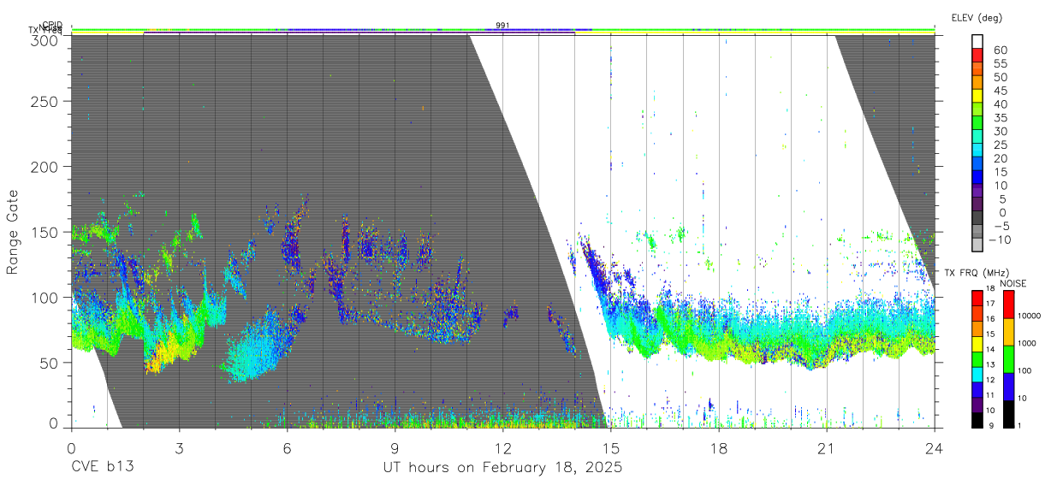
Task: Click the ELEV legend value '30'
Action: click(1000, 131)
